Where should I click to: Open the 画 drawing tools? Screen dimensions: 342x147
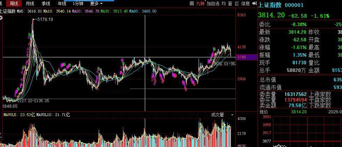point(192,3)
